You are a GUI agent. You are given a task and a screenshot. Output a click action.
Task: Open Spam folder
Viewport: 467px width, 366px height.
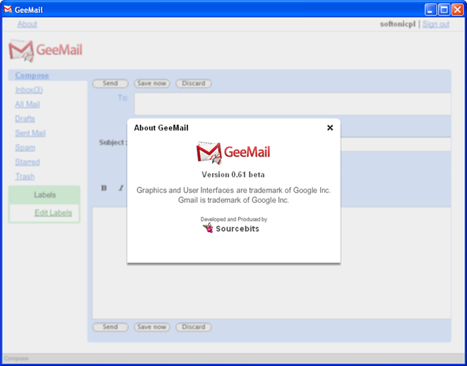(25, 148)
